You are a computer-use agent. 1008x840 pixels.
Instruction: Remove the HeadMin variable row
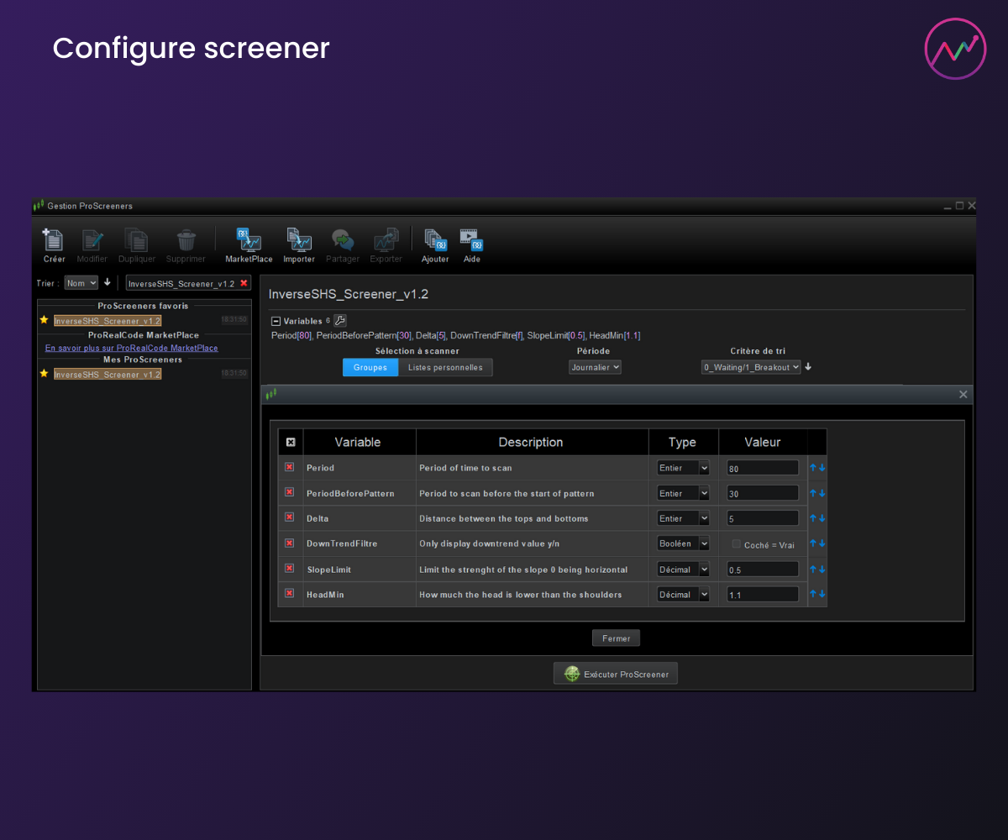(290, 593)
